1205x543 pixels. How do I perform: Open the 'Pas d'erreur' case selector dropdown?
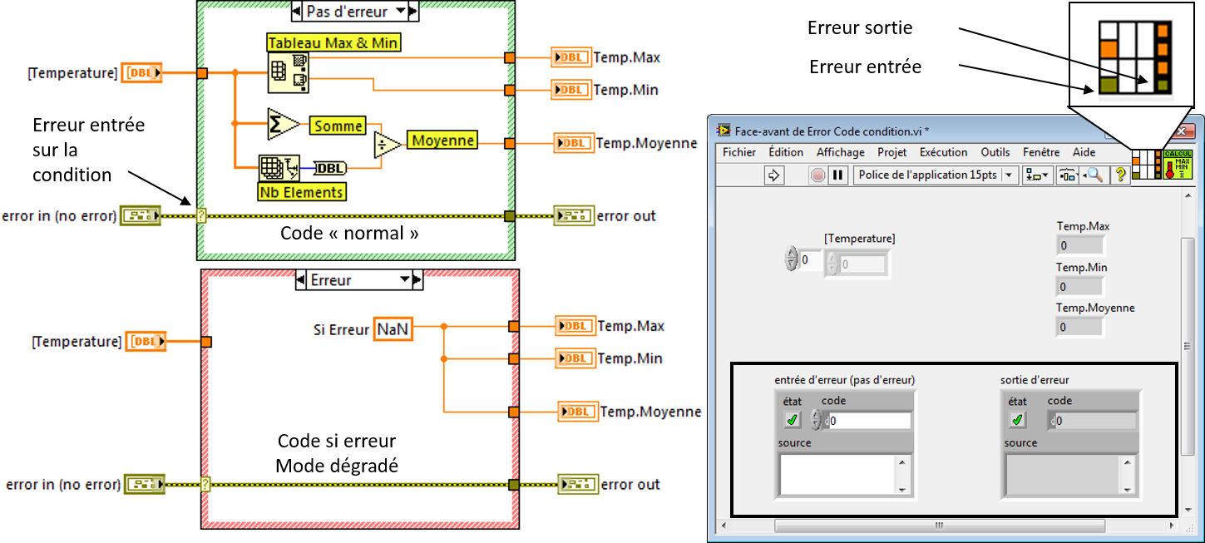coord(402,11)
